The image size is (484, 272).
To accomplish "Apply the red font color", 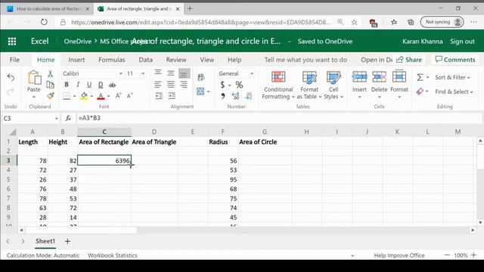I will [101, 96].
